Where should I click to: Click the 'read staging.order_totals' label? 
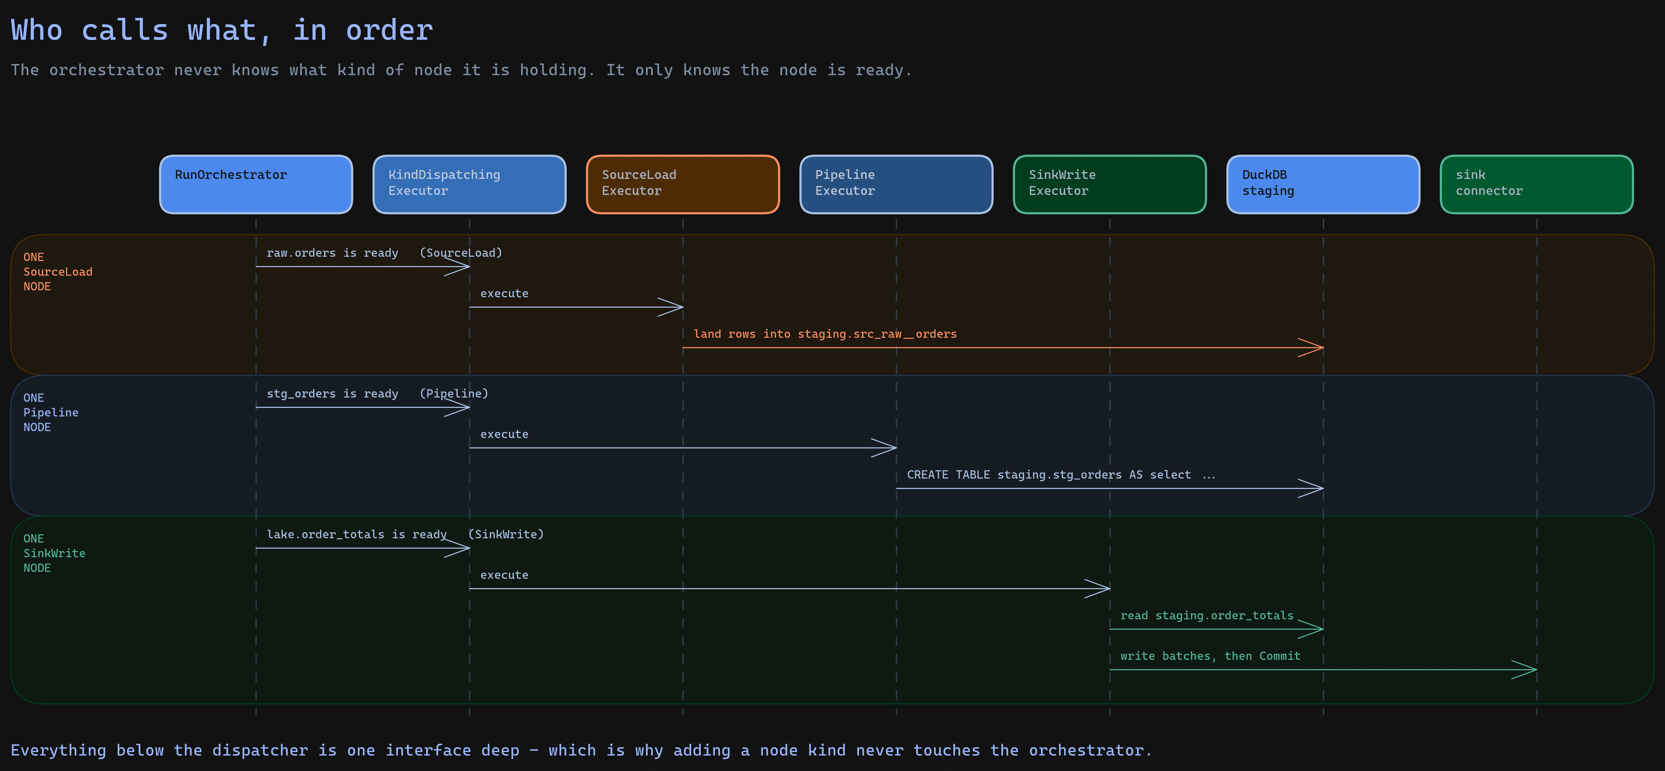point(1207,615)
